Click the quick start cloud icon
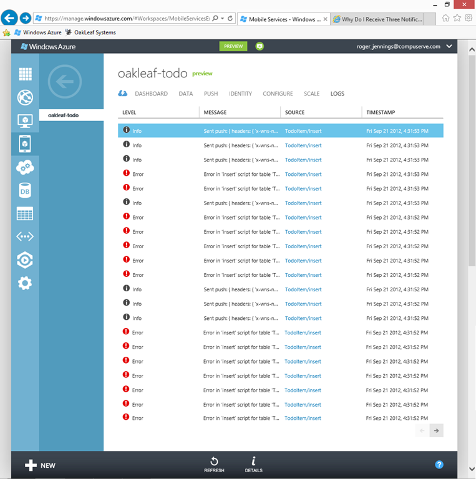This screenshot has width=476, height=479. tap(122, 94)
